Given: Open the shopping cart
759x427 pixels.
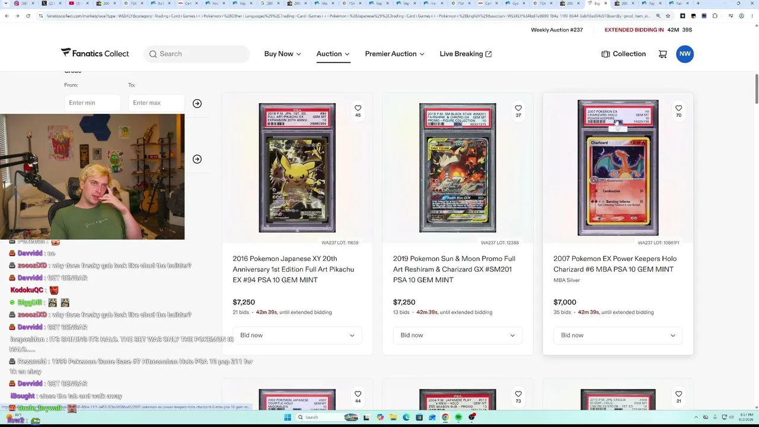Looking at the screenshot, I should [x=663, y=54].
